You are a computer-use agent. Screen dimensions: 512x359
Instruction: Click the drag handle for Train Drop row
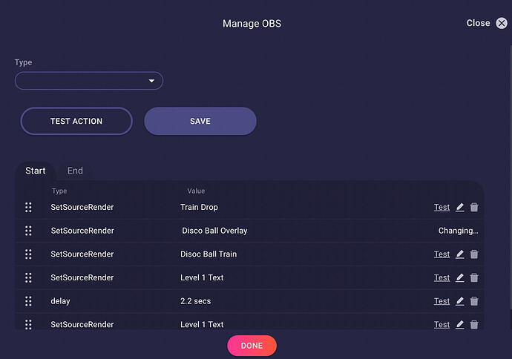(28, 207)
